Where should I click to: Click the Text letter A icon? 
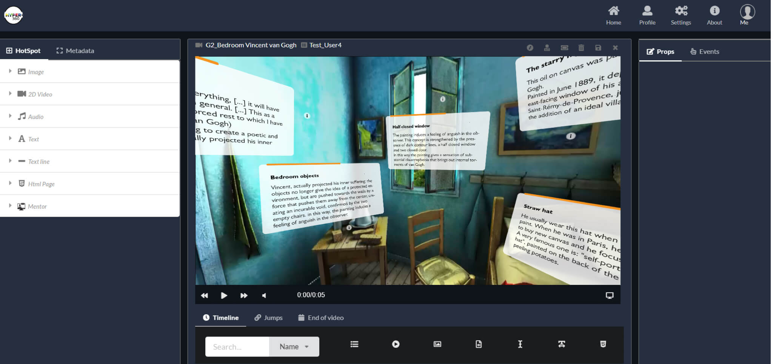tap(22, 138)
